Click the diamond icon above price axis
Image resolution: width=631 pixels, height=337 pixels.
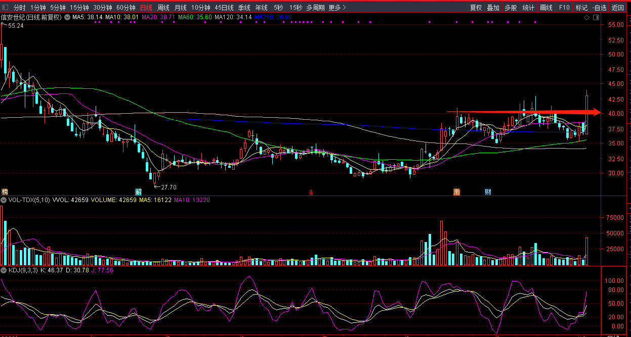tap(586, 17)
